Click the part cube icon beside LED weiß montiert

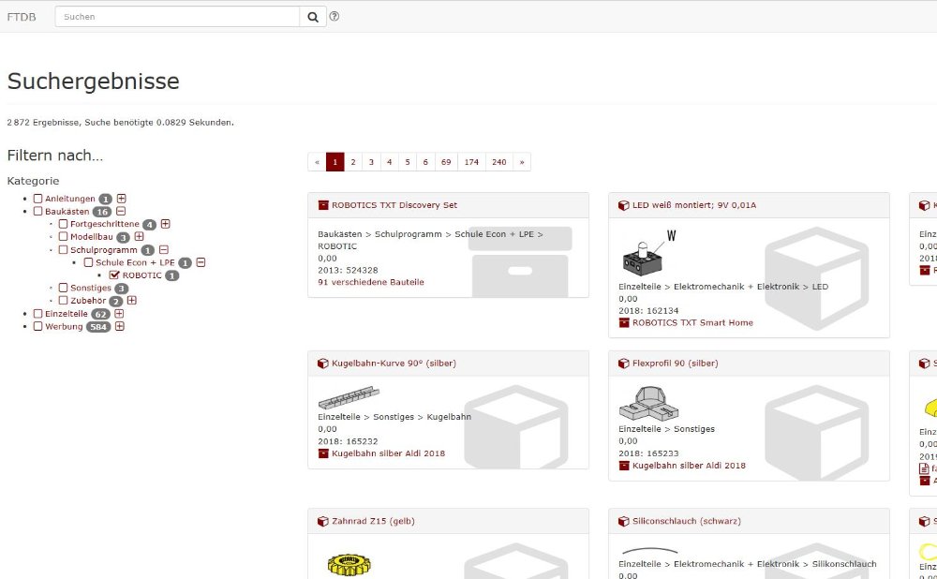point(624,205)
